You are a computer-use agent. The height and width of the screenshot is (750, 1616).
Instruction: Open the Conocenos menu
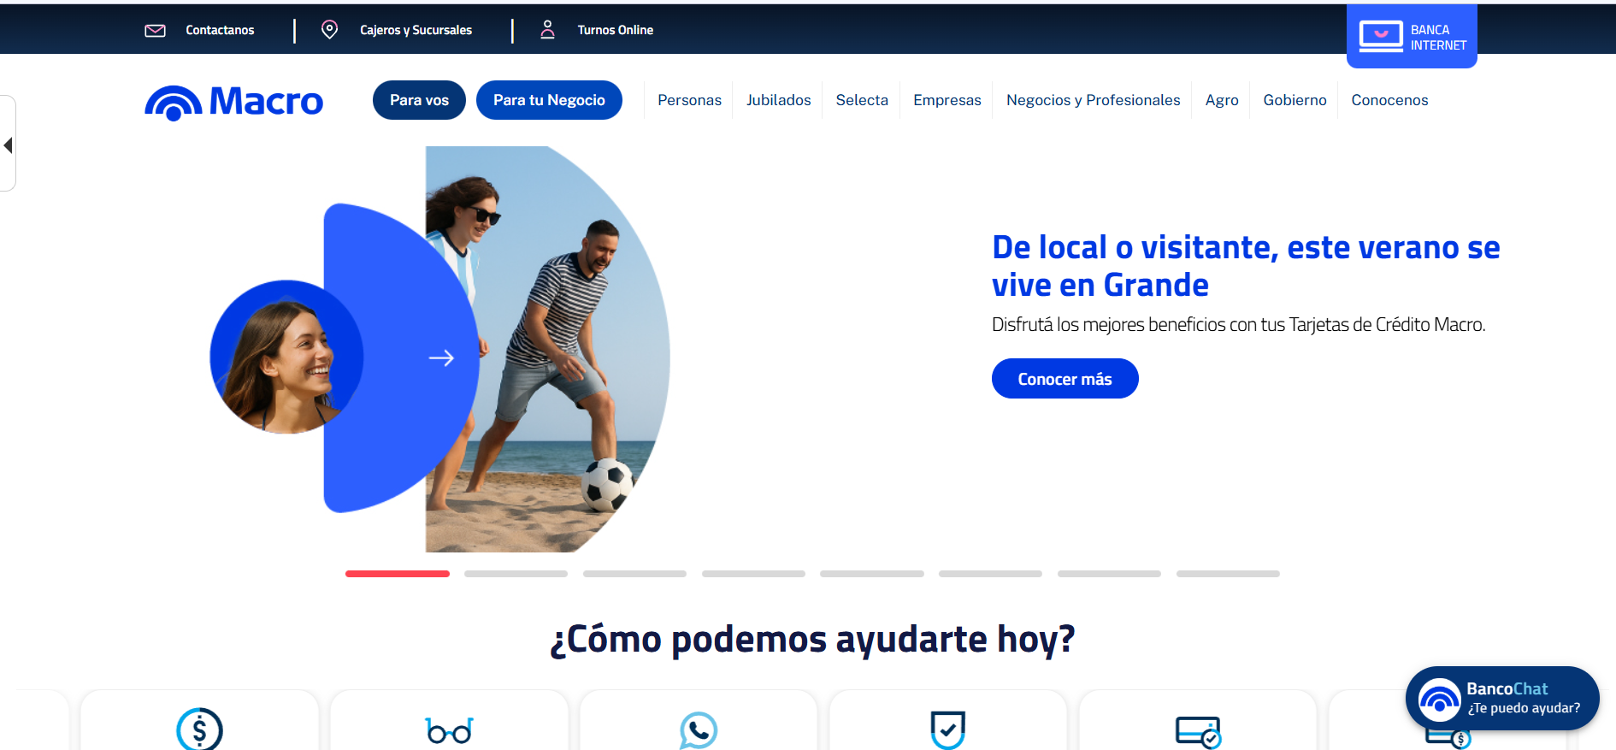[1389, 100]
